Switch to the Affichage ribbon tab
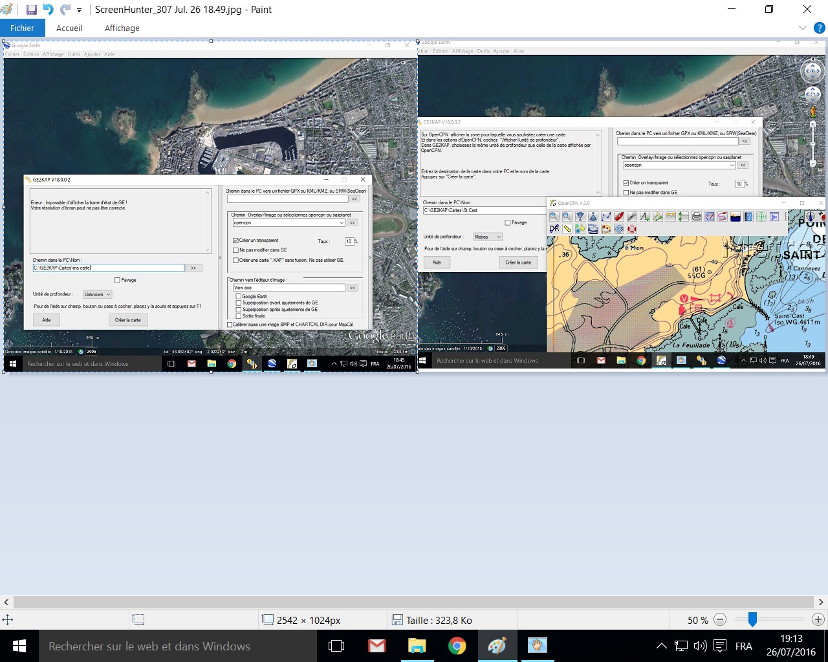This screenshot has width=828, height=662. pos(122,28)
